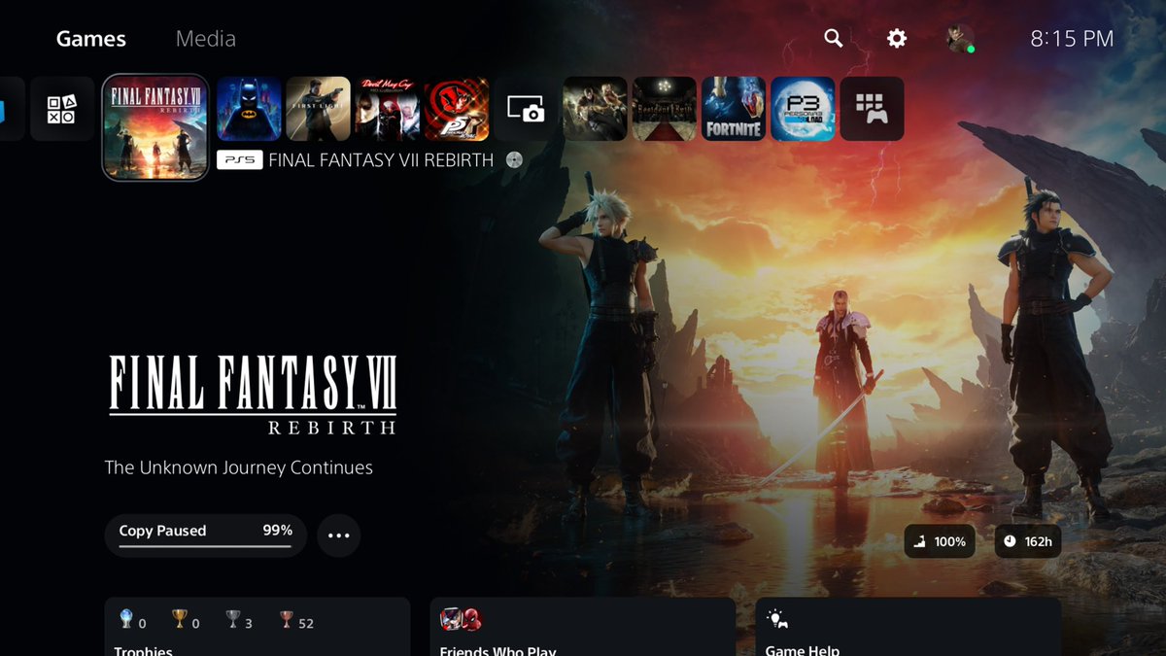
Task: Switch to the Games tab
Action: pyautogui.click(x=91, y=39)
